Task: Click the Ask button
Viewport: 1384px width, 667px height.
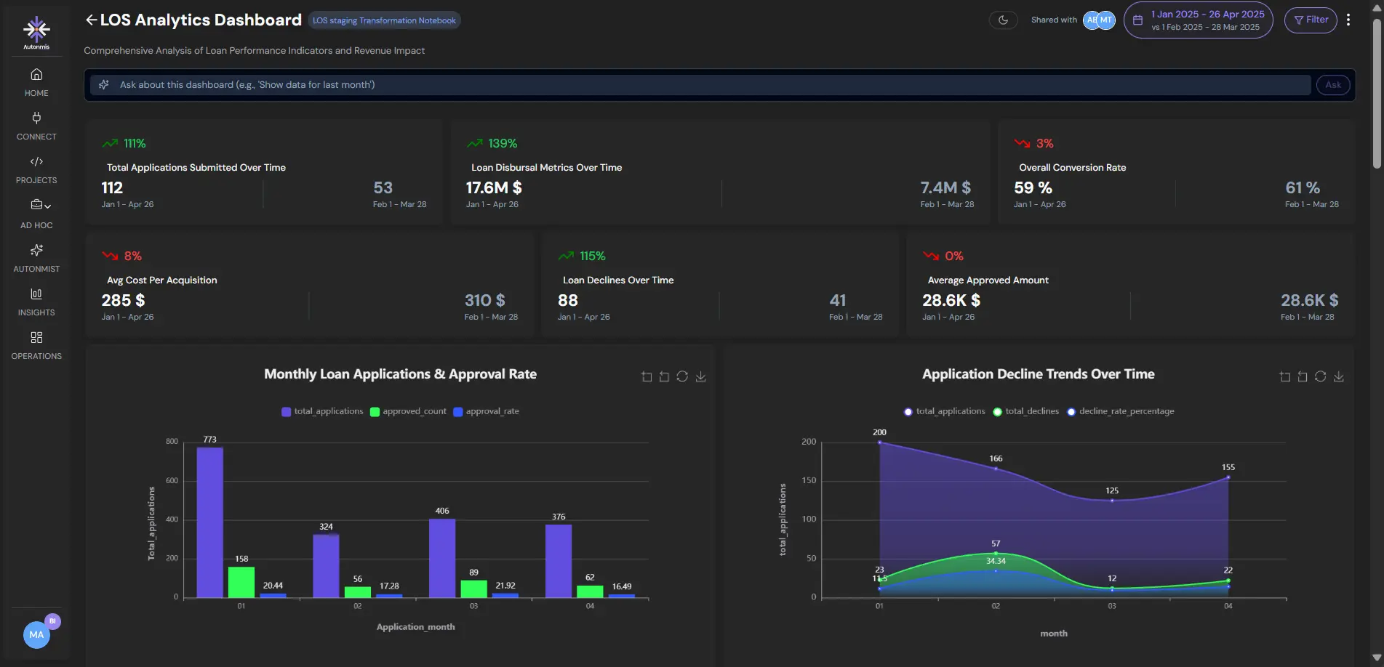Action: pyautogui.click(x=1332, y=85)
